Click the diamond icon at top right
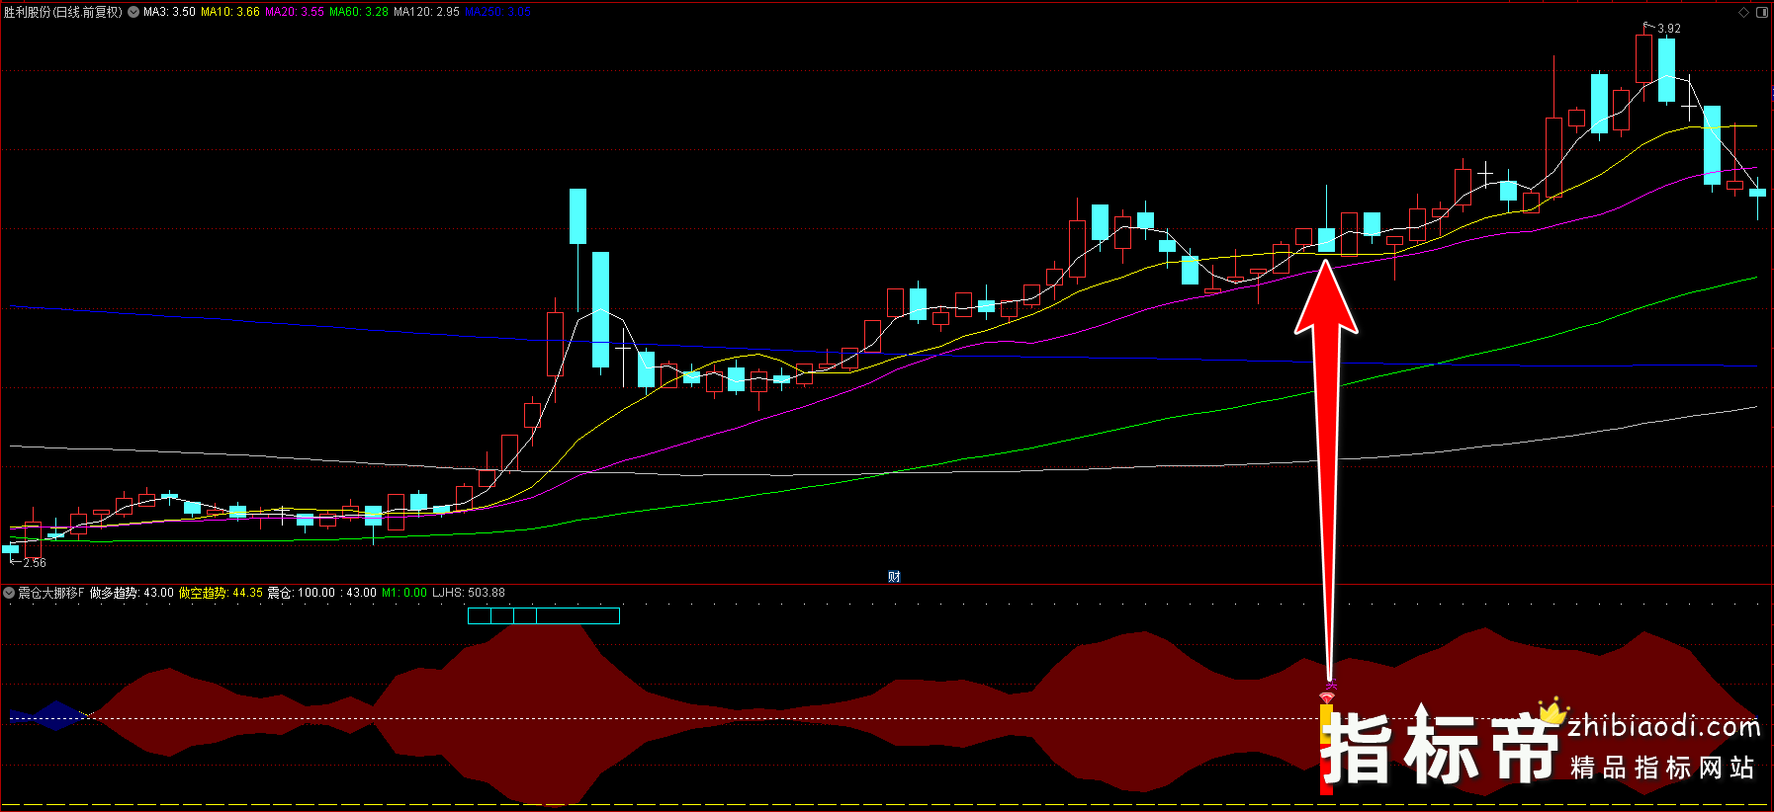 tap(1743, 12)
